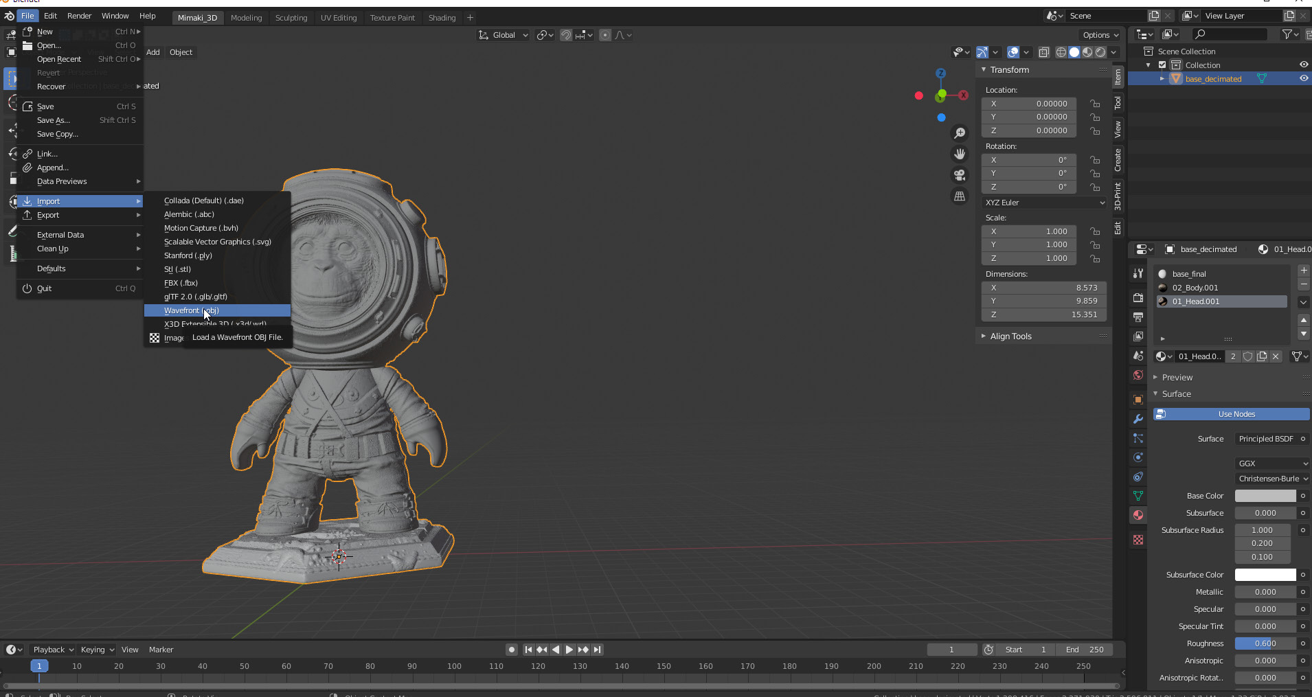Viewport: 1312px width, 697px height.
Task: Jump to timeline end with last-frame button
Action: click(x=598, y=650)
